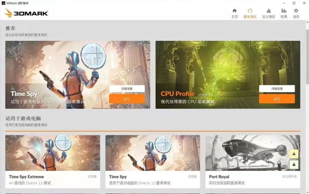
Task: Click the Time Spy Extreme title text
Action: [26, 177]
